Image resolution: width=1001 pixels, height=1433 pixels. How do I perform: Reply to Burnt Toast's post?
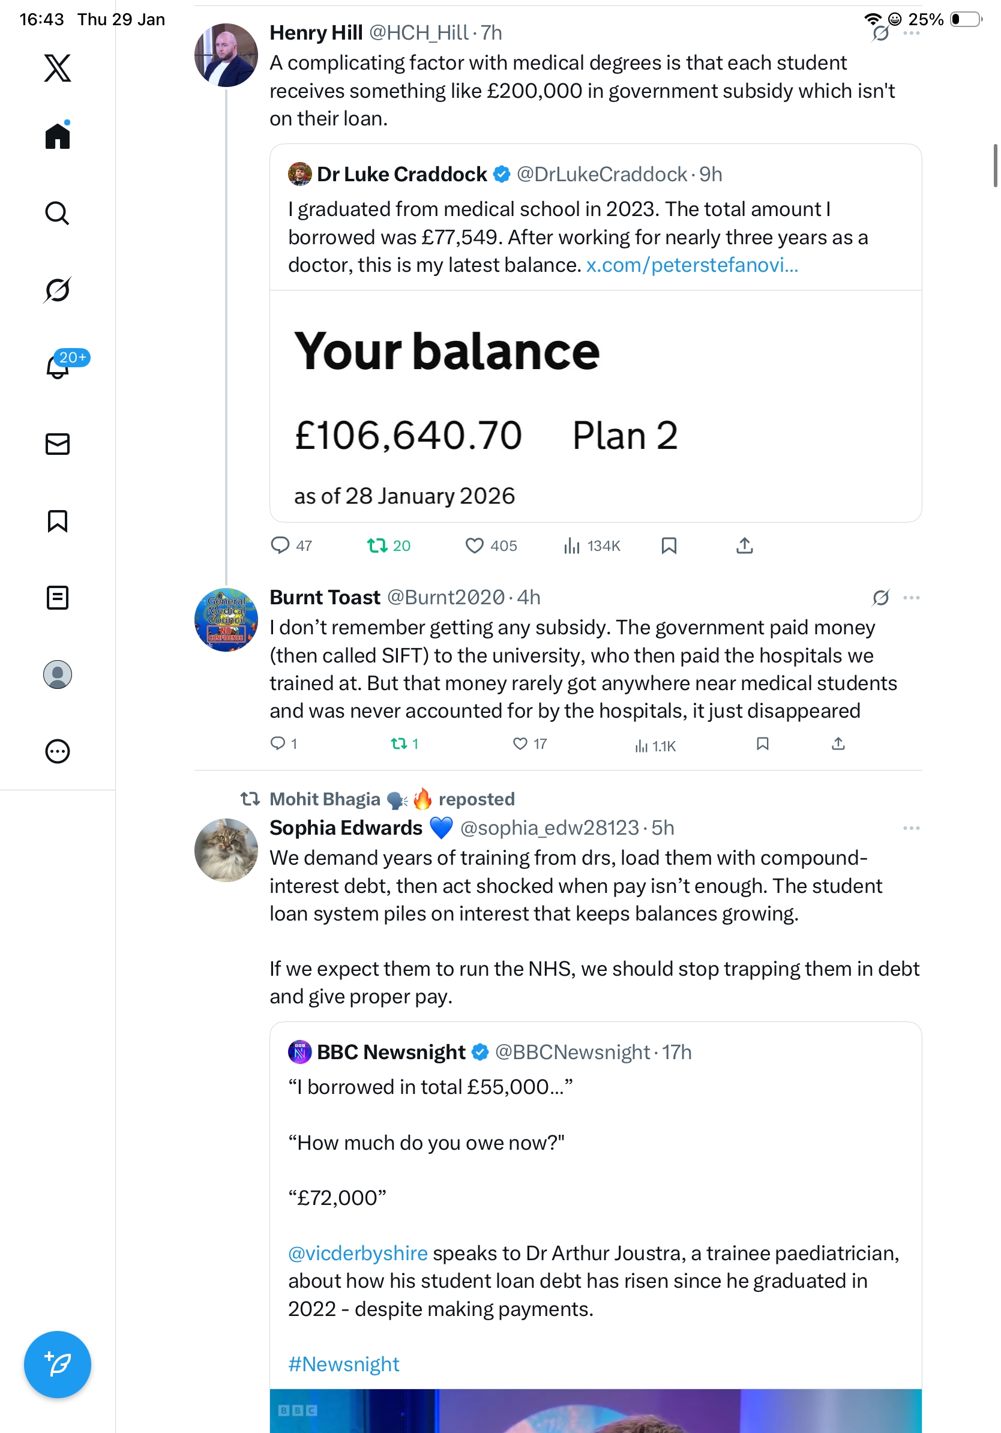coord(277,744)
